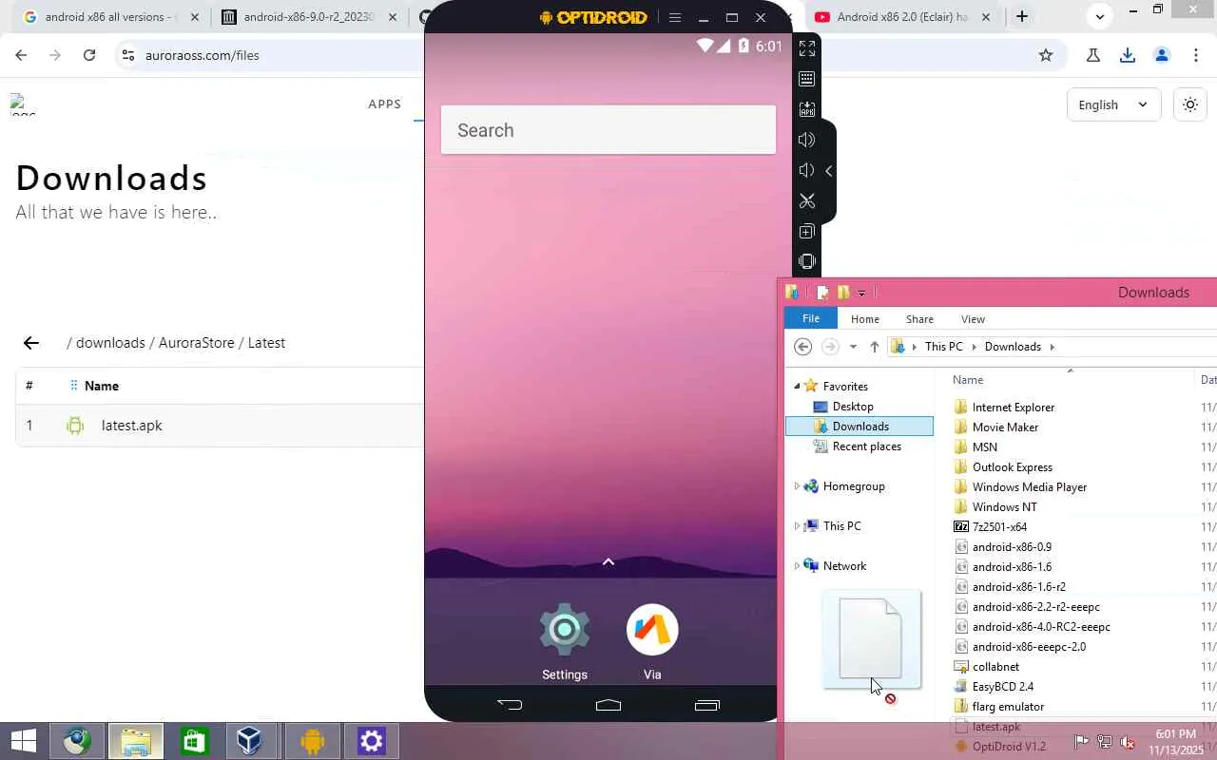Click the auroraoss.com/files address bar
Viewport: 1217px width, 760px height.
tap(203, 55)
